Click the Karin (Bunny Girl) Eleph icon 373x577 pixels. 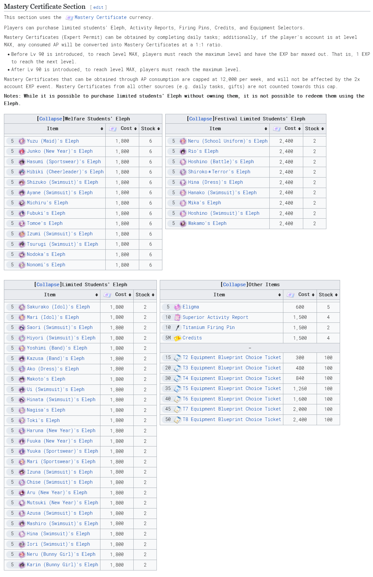(x=22, y=565)
